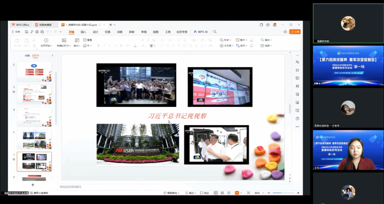This screenshot has width=384, height=204.
Task: Add new slide with plus below thumbnails
Action: point(33,185)
